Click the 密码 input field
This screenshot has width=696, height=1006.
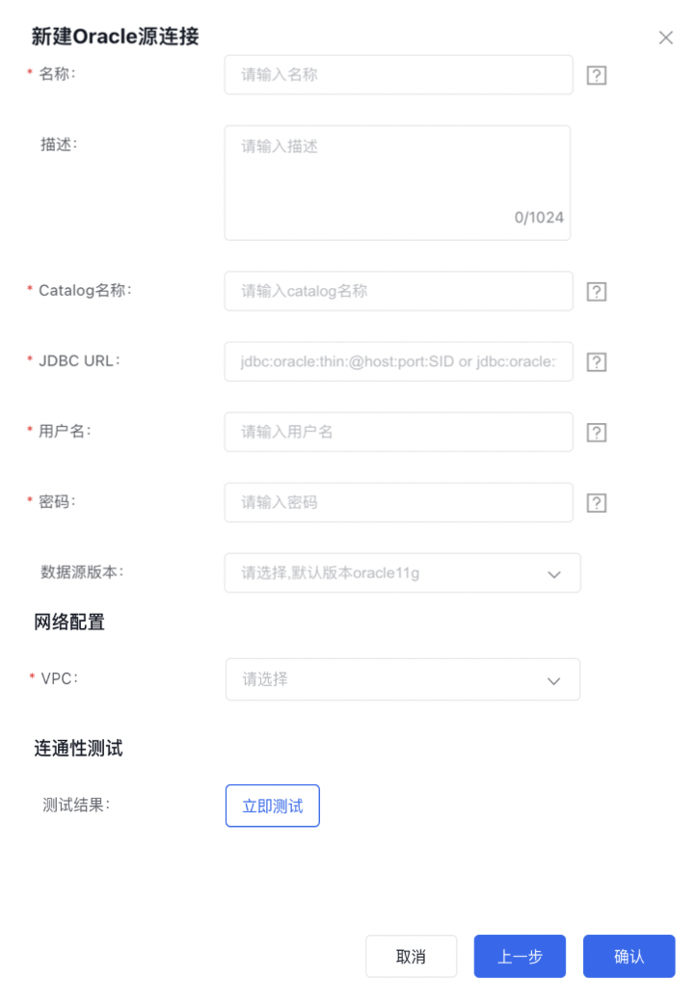pos(398,502)
